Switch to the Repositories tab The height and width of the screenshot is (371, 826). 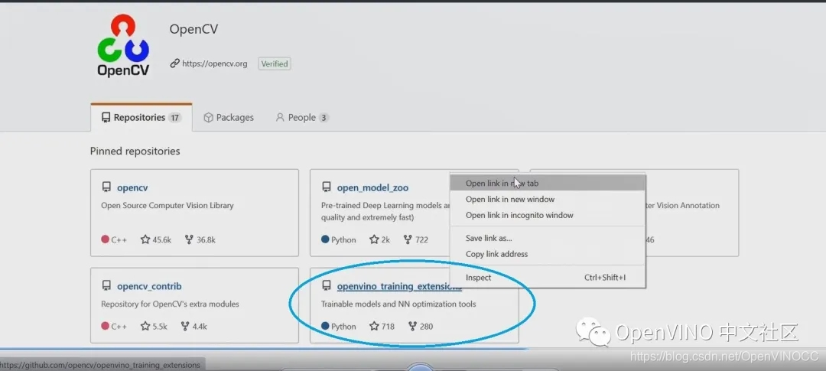(x=141, y=118)
